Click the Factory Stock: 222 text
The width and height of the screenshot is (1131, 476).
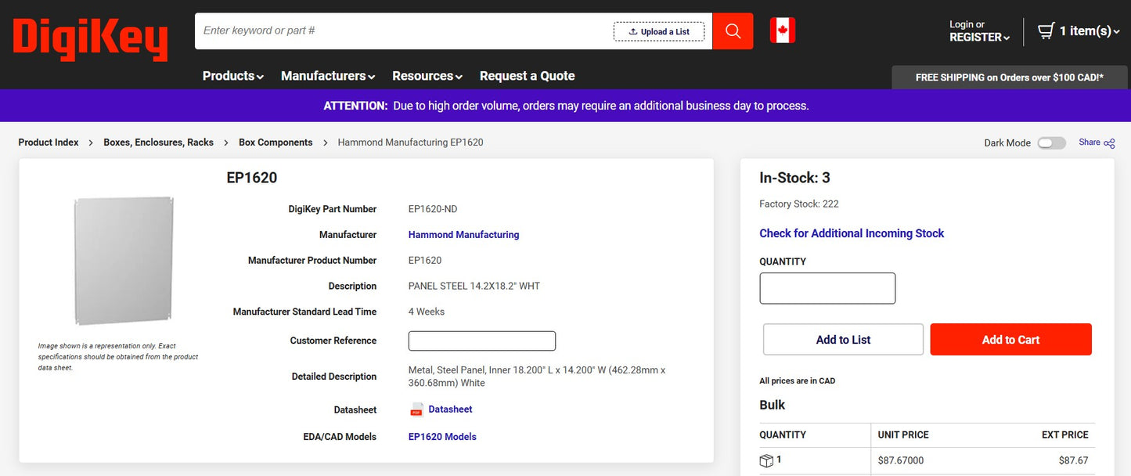click(x=799, y=204)
